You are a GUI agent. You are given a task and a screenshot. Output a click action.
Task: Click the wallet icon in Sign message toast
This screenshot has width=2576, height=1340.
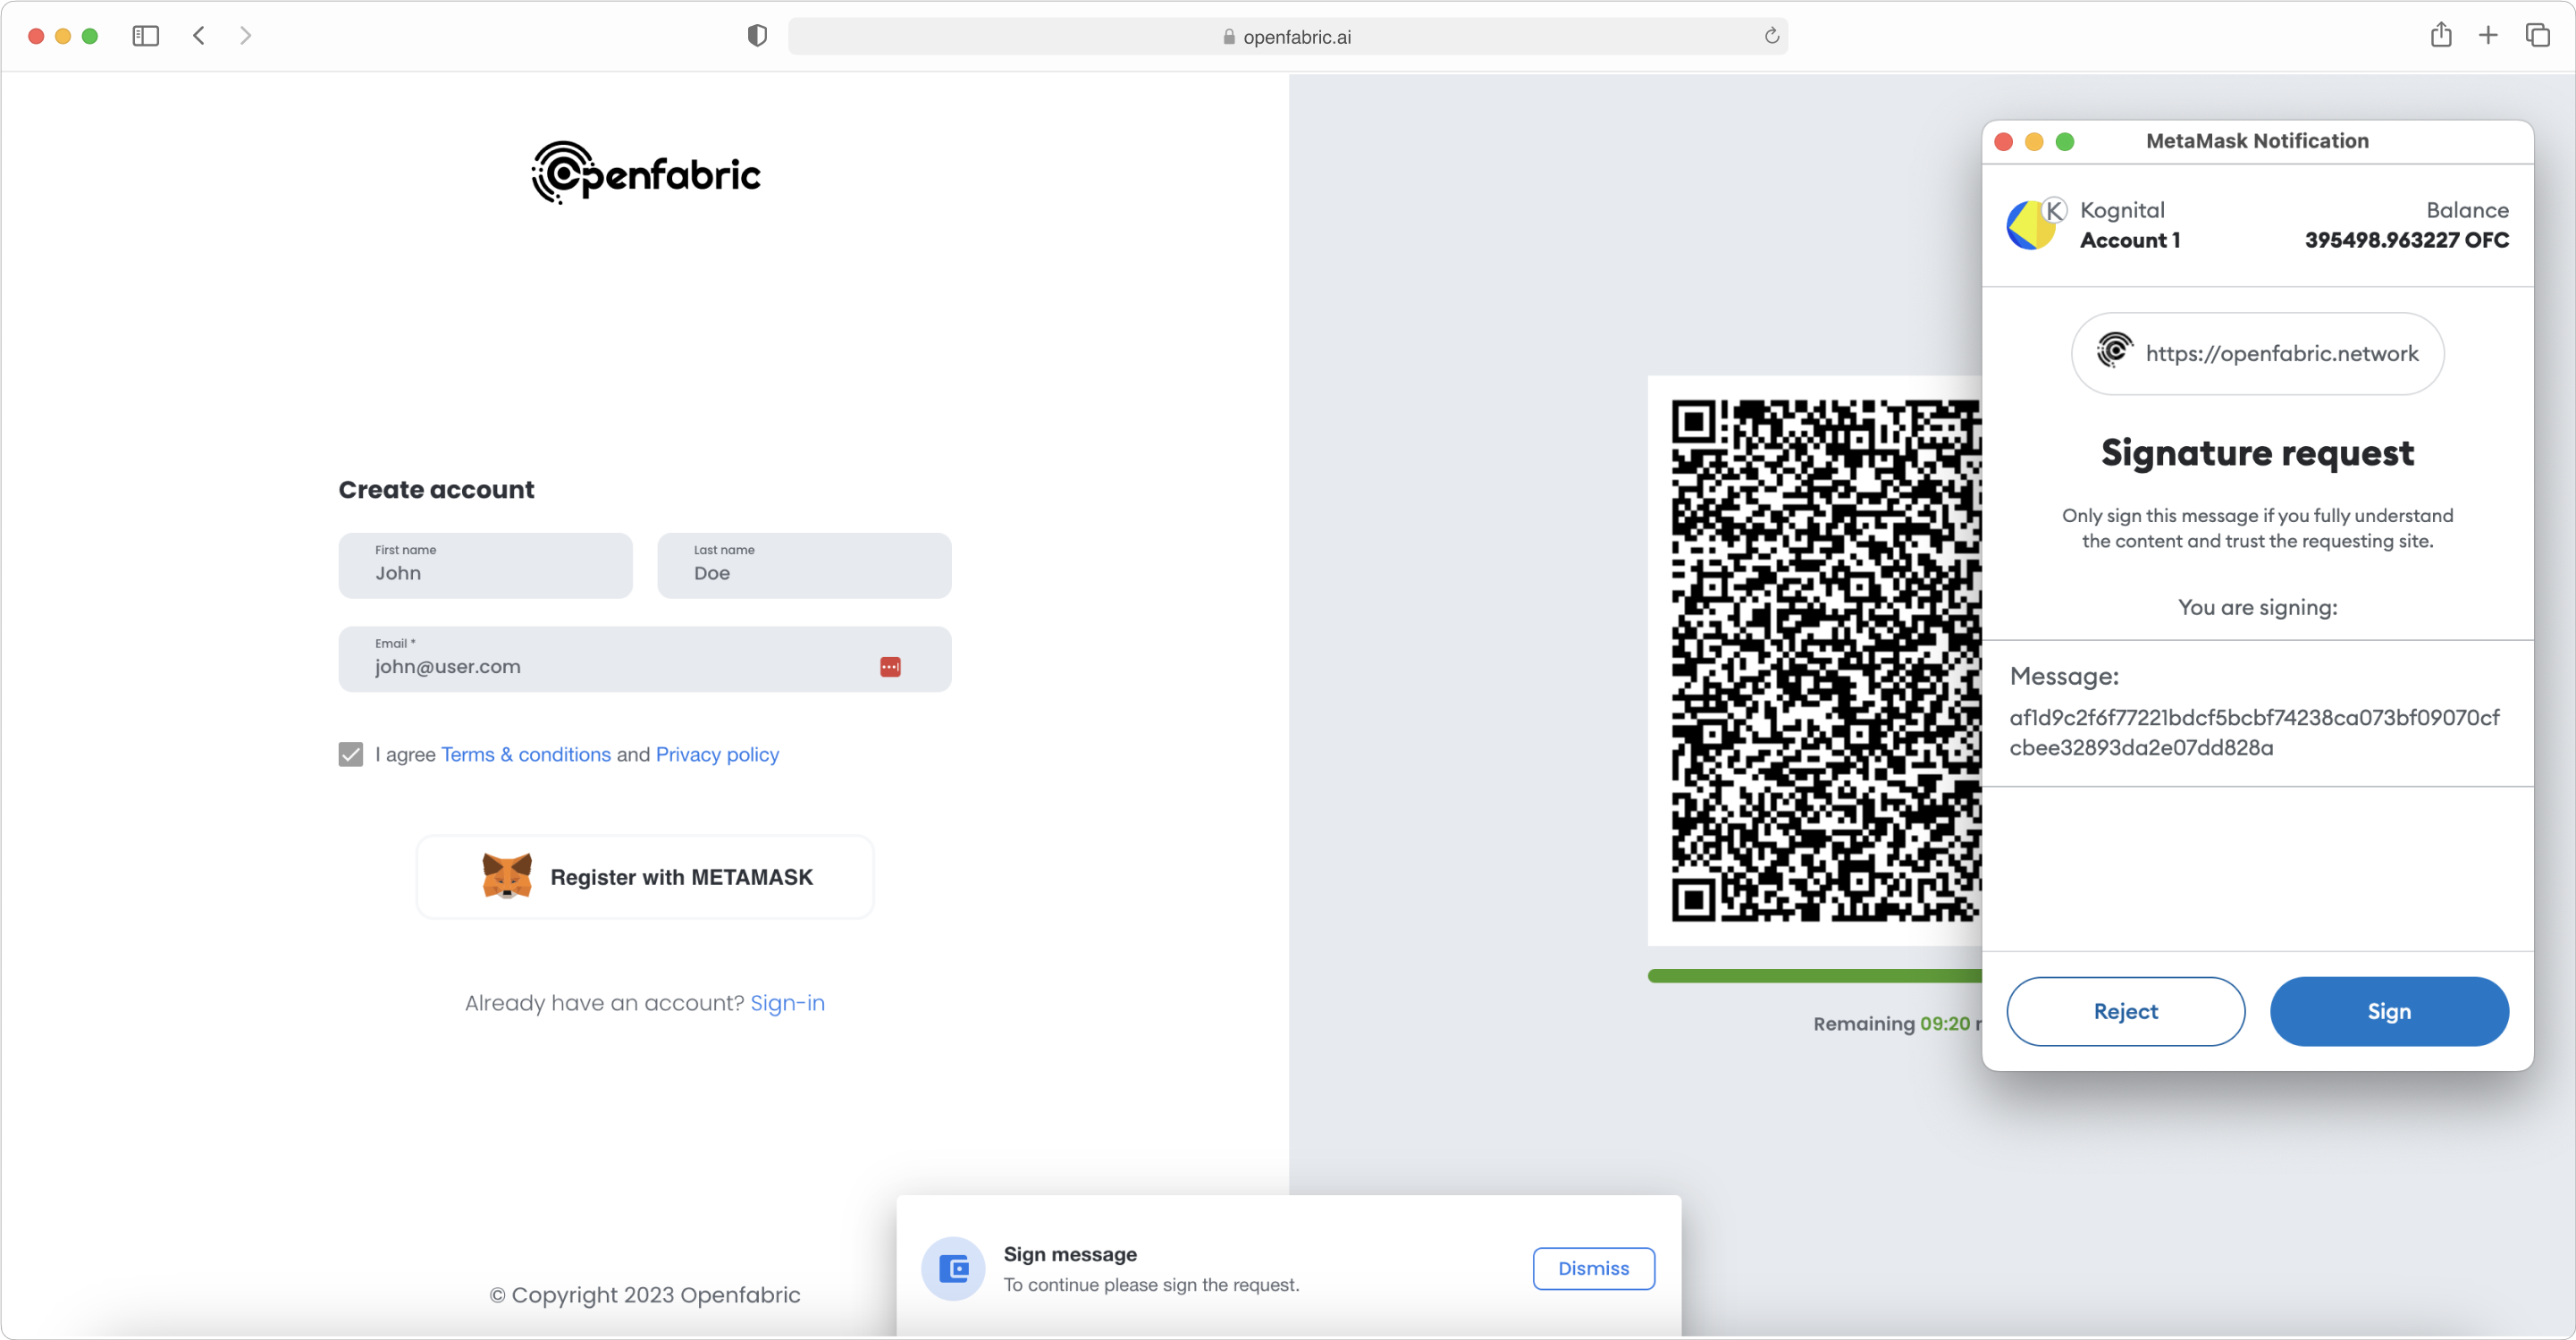tap(953, 1269)
